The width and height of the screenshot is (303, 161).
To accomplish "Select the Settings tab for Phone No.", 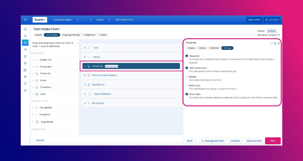I will [x=227, y=48].
